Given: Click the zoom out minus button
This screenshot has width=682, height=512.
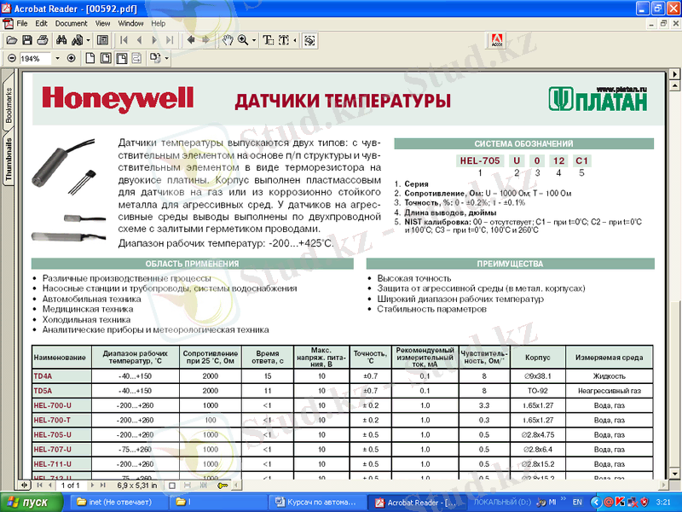Looking at the screenshot, I should 11,59.
